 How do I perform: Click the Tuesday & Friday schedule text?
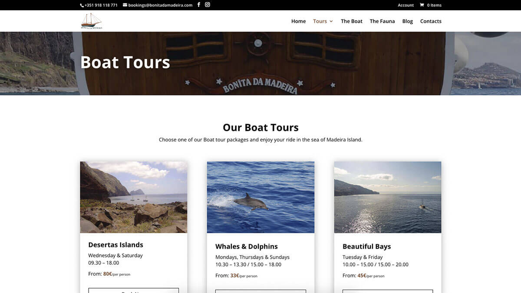[363, 257]
